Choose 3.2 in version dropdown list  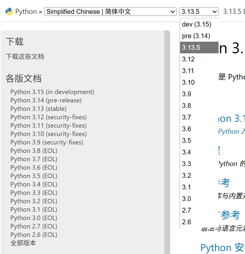pos(199,175)
